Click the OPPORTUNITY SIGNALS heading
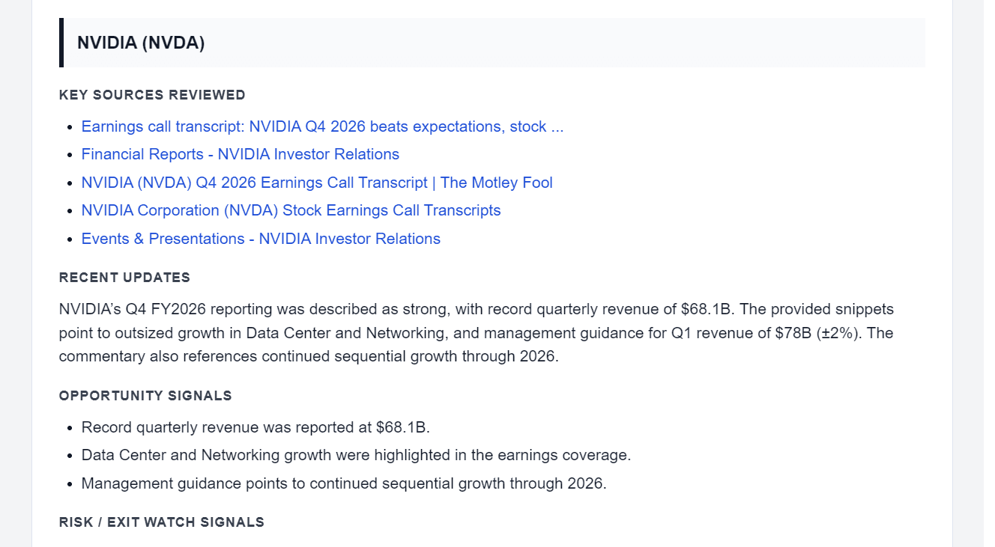The image size is (995, 547). (x=145, y=396)
